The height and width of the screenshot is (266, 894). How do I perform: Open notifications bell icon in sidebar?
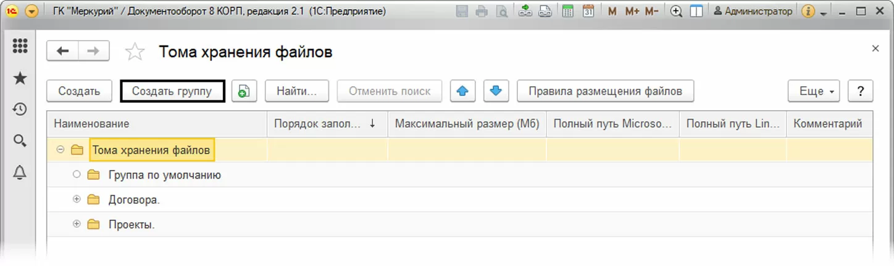point(20,173)
